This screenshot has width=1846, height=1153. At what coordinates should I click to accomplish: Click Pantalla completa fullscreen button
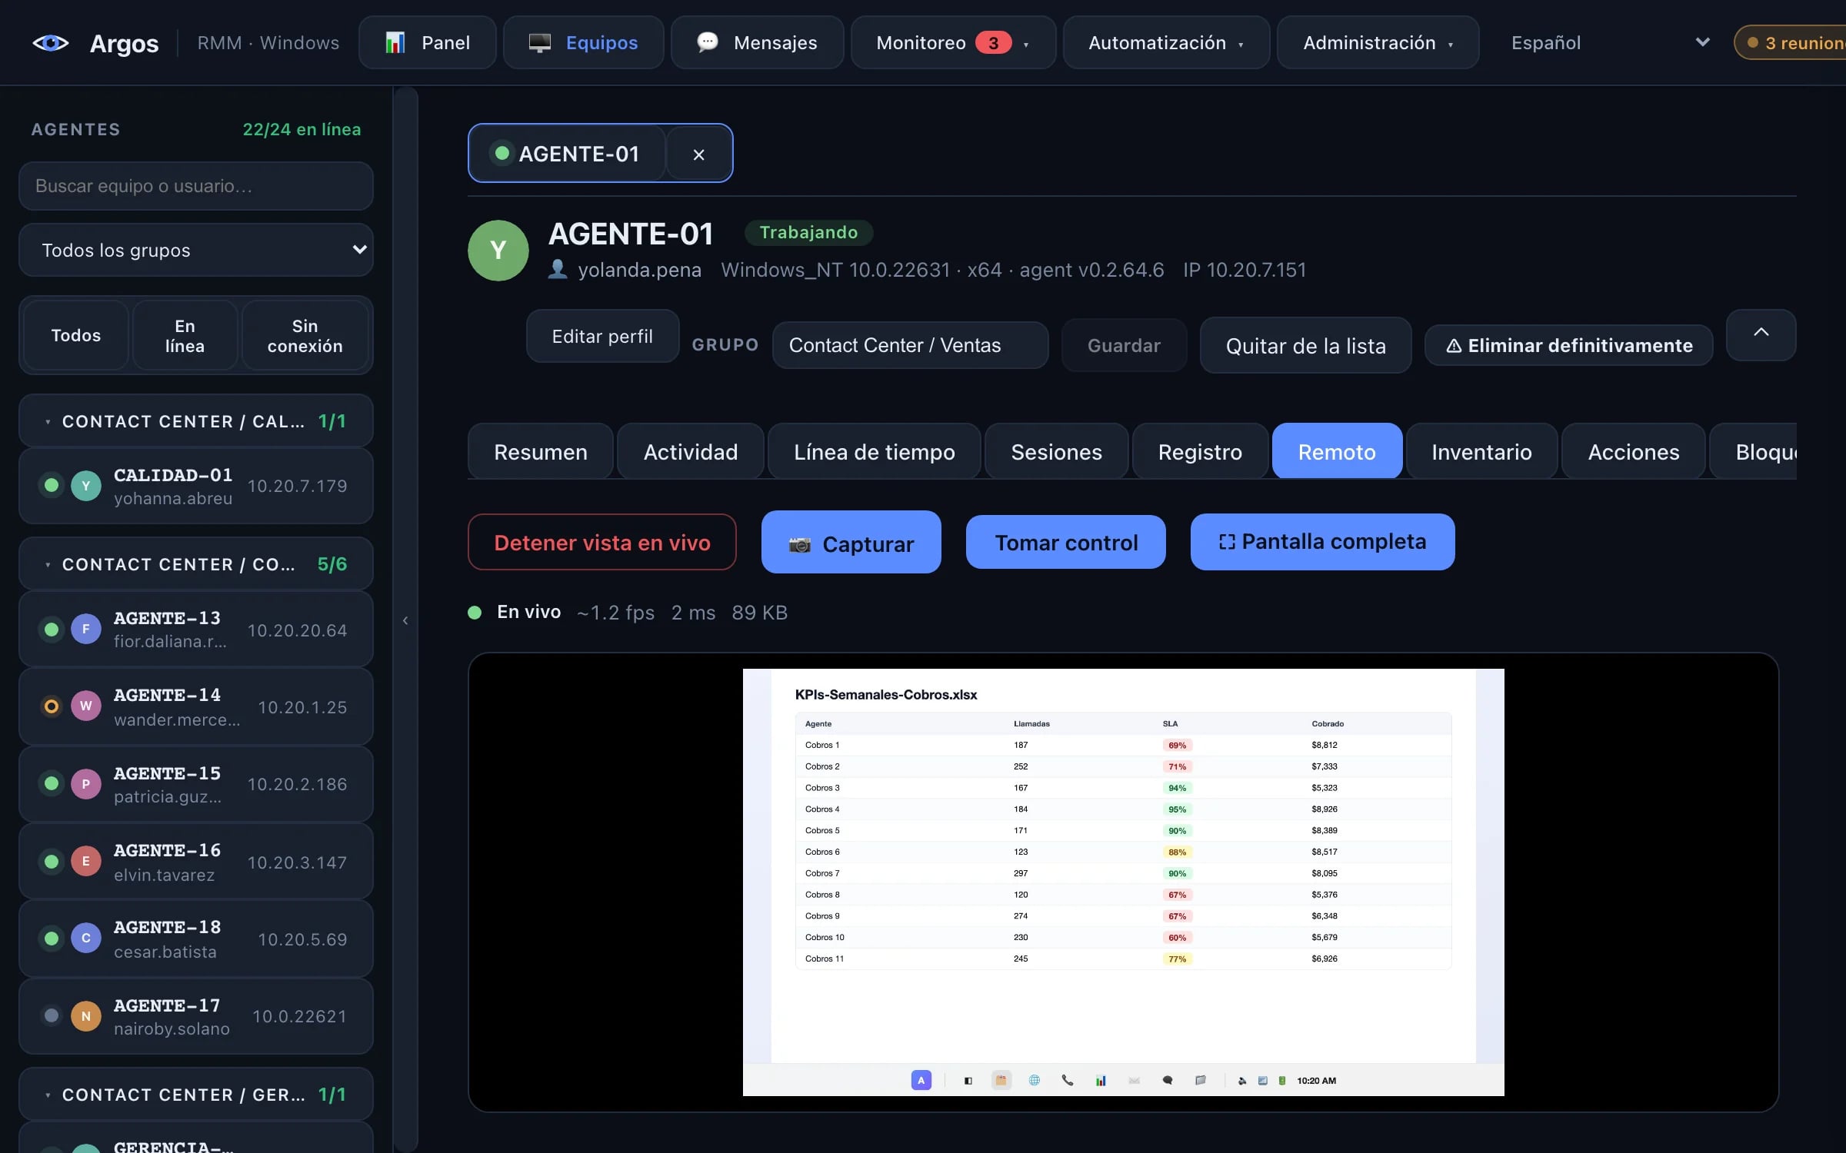point(1323,542)
